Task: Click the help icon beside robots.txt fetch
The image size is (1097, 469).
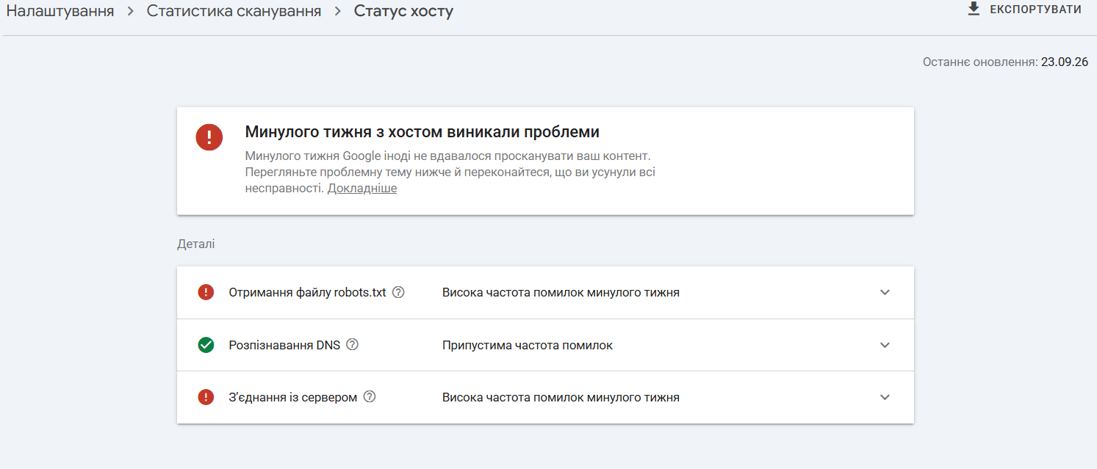Action: click(x=398, y=292)
